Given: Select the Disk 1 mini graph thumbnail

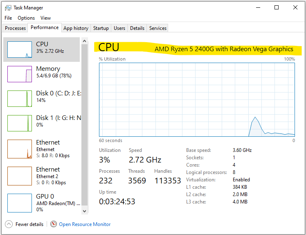Looking at the screenshot, I should click(x=20, y=123).
